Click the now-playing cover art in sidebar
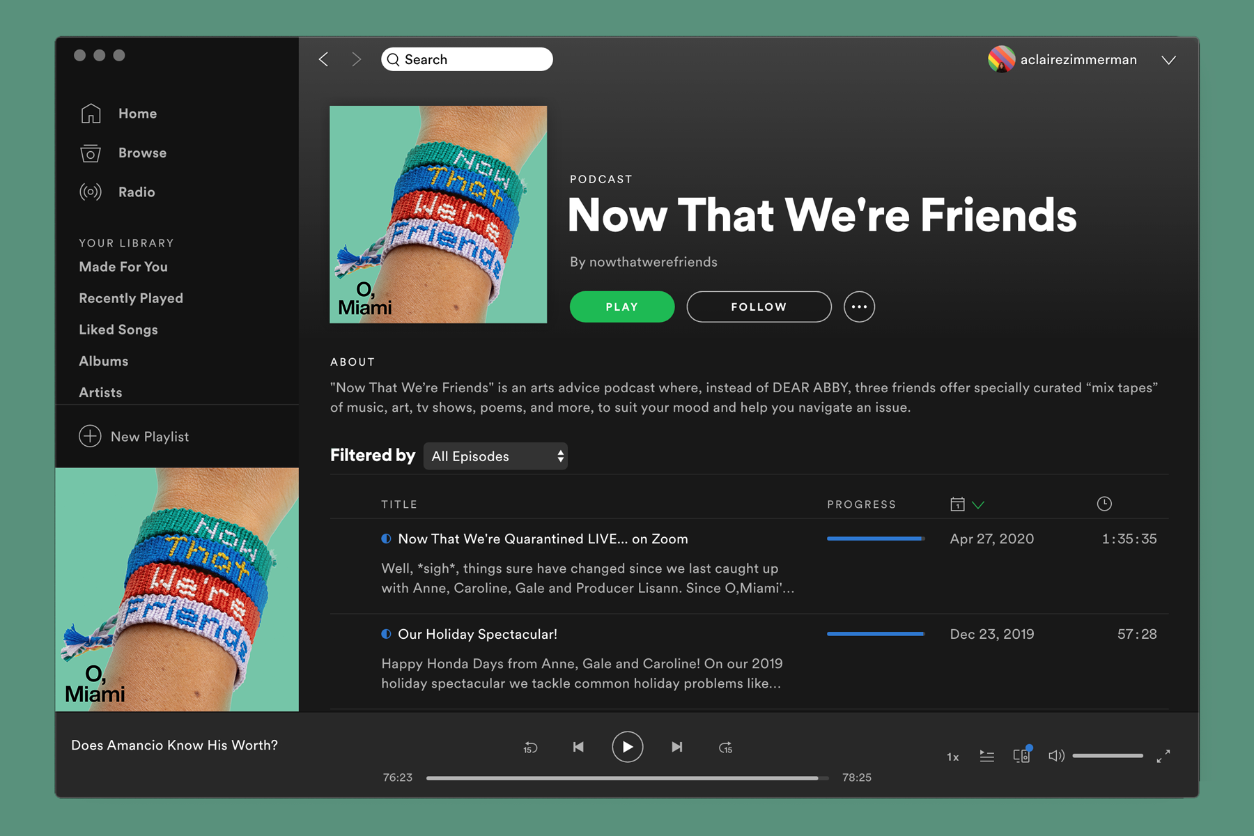This screenshot has height=836, width=1254. point(177,589)
